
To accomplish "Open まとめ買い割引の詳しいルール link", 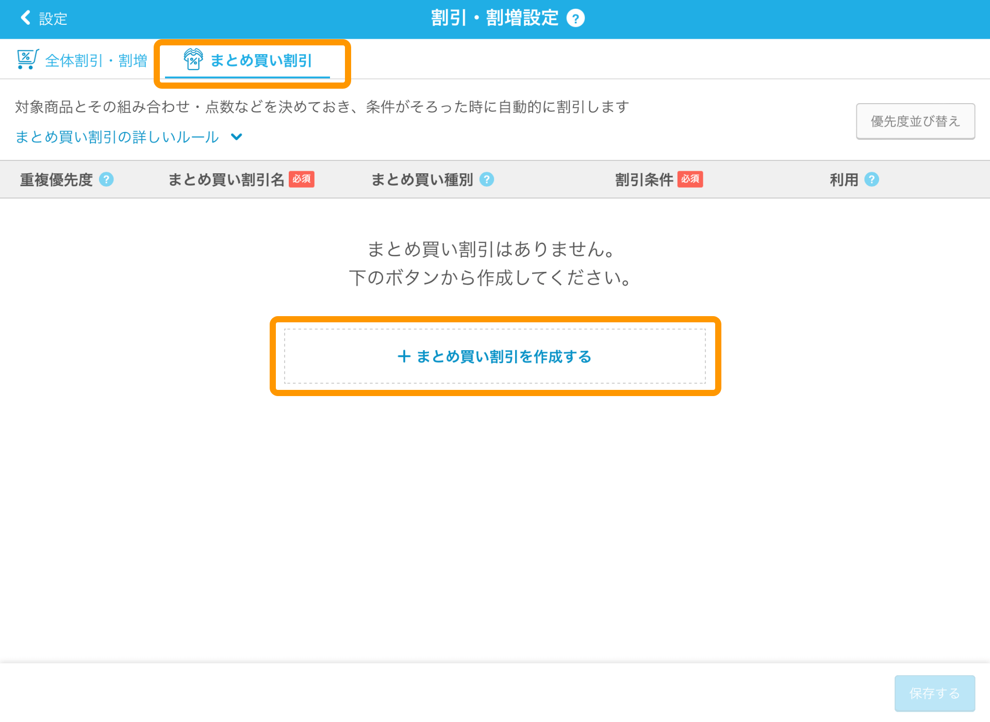I will (117, 137).
